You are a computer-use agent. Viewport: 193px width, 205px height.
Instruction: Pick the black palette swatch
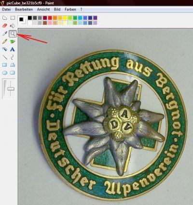tap(30, 18)
